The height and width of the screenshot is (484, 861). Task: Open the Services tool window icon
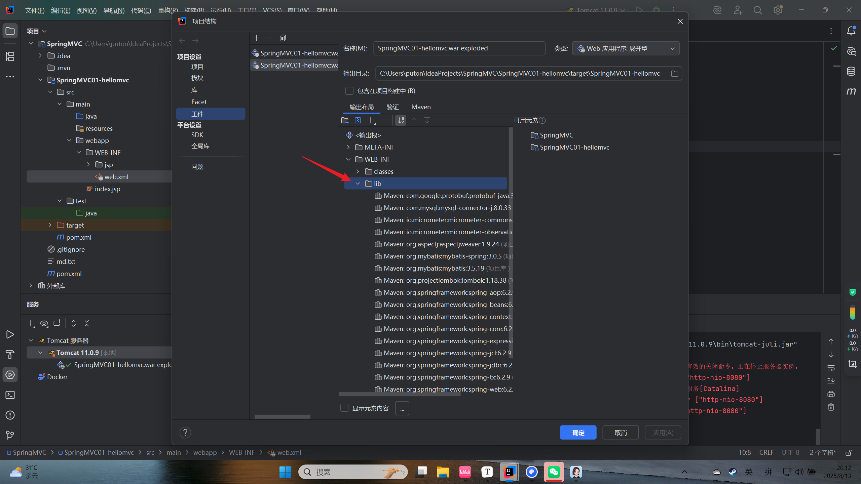pyautogui.click(x=10, y=375)
